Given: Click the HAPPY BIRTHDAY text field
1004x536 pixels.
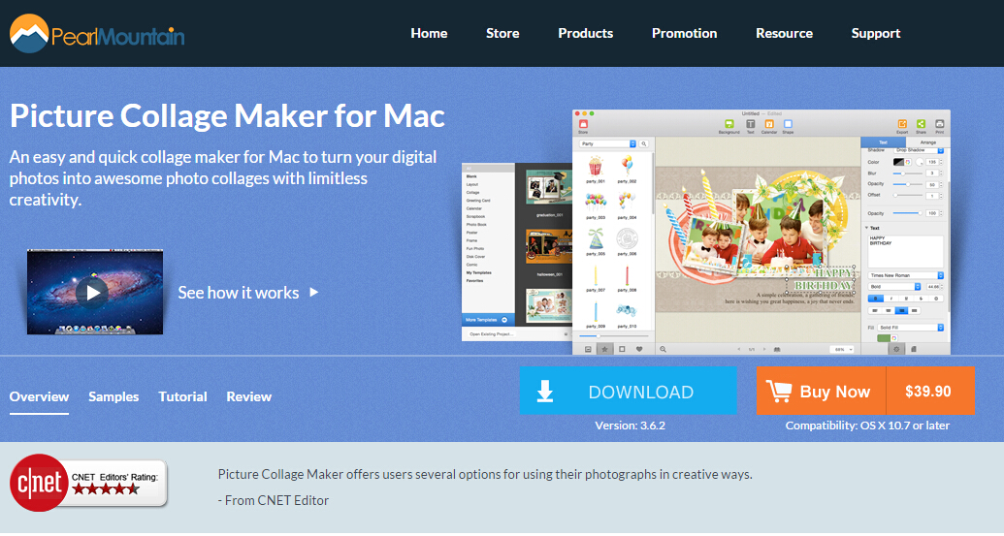Looking at the screenshot, I should pyautogui.click(x=905, y=251).
